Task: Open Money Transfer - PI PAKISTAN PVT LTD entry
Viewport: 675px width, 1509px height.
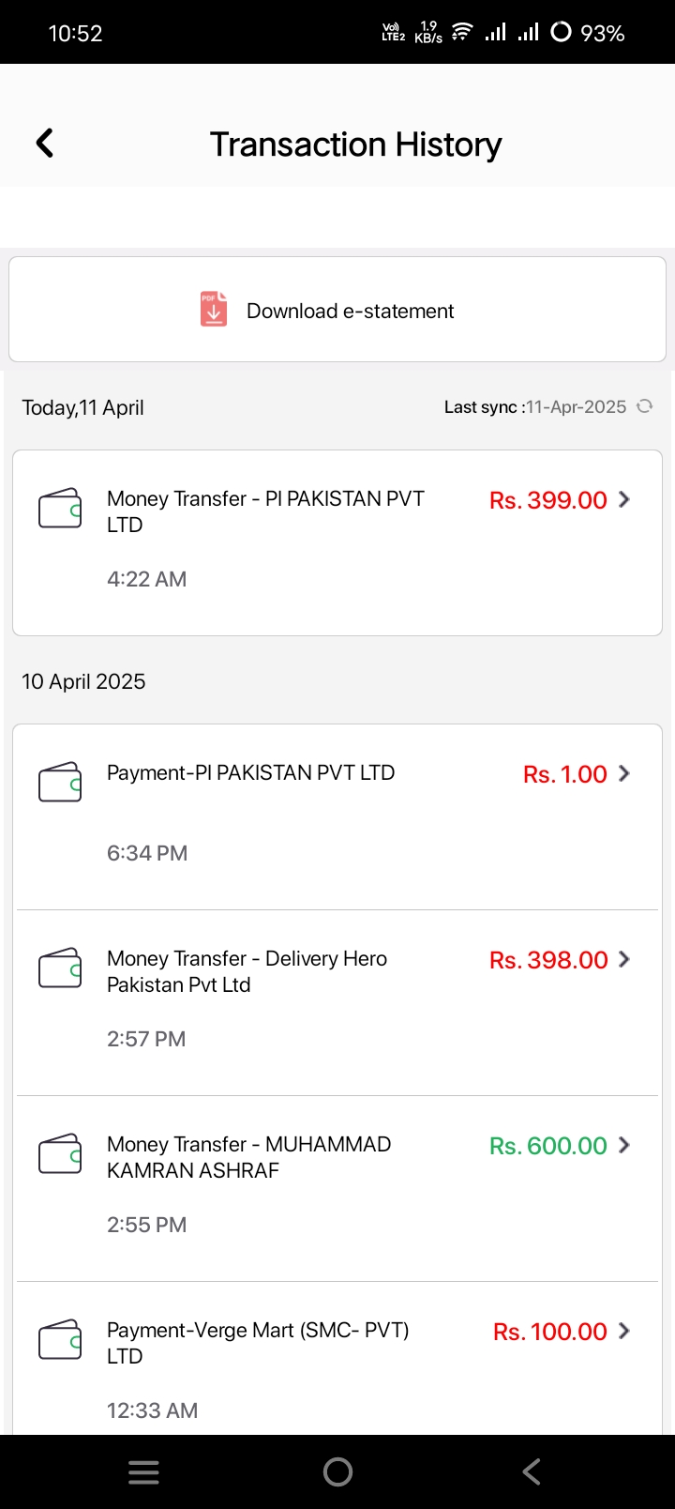Action: (x=337, y=543)
